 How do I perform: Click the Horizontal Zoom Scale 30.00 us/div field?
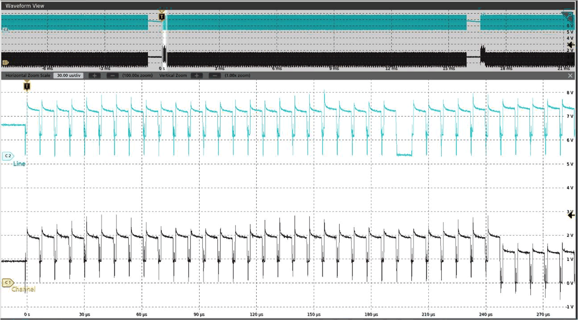coord(69,75)
